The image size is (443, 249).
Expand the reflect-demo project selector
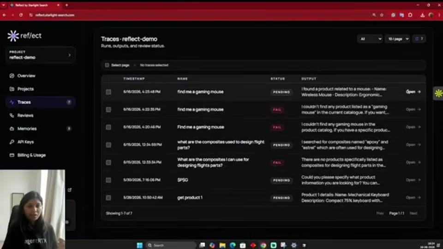(41, 55)
